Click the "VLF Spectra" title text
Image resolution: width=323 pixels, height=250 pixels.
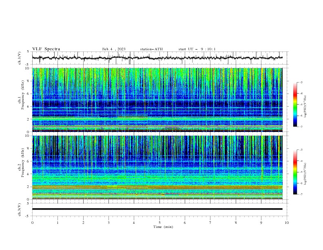click(x=46, y=49)
